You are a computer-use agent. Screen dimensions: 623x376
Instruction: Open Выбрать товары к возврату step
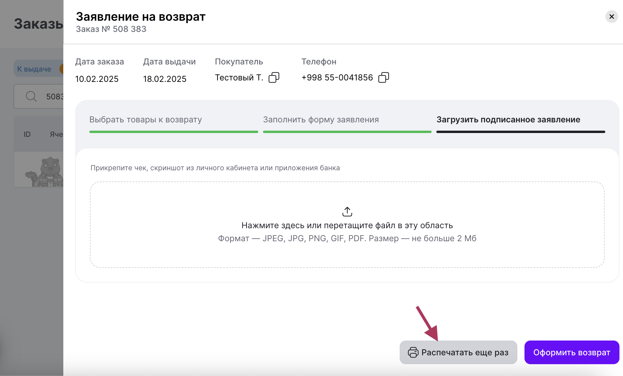click(146, 120)
